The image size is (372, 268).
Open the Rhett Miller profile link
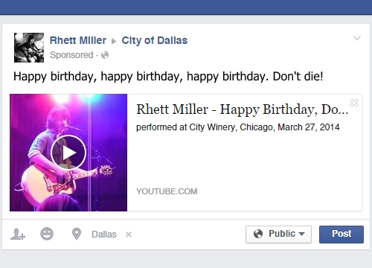point(78,40)
